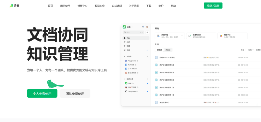This screenshot has width=261, height=122.
Task: Open the 逛逛 explore icon in the sidebar
Action: pyautogui.click(x=124, y=50)
